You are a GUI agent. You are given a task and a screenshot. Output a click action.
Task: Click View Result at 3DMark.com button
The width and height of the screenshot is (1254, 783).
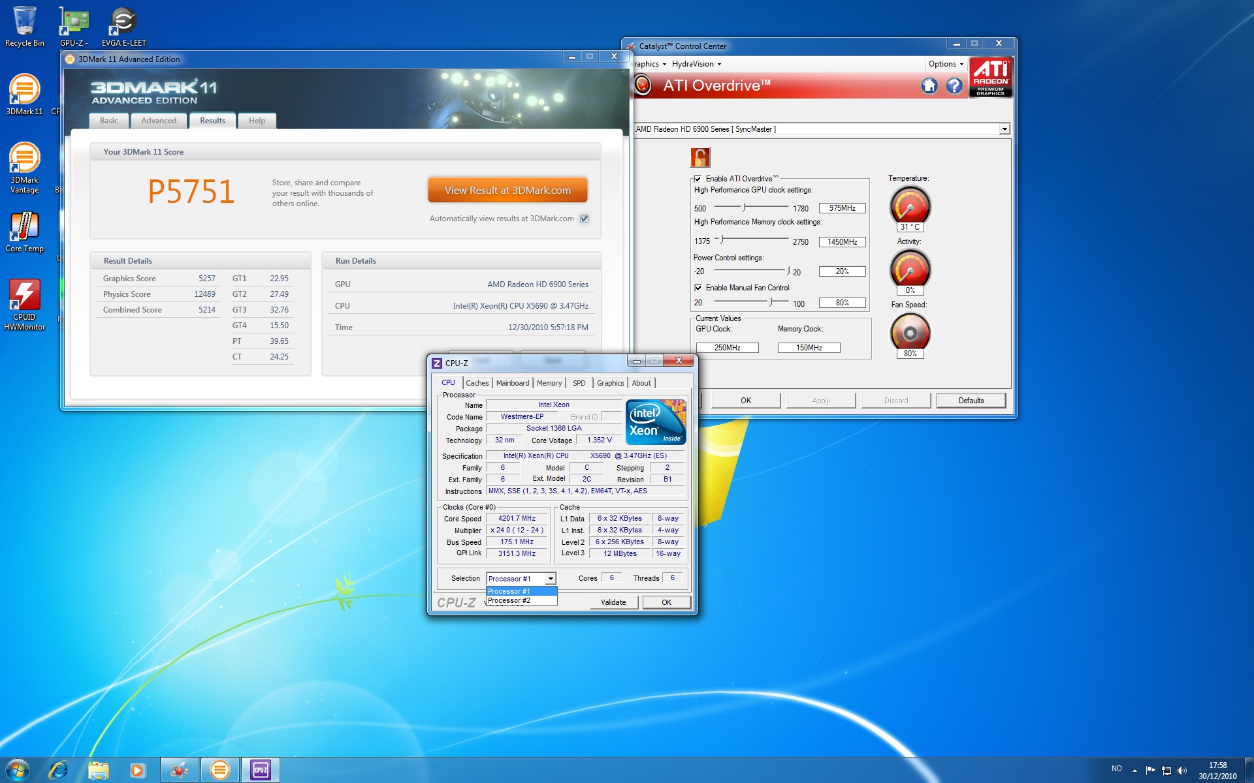507,191
